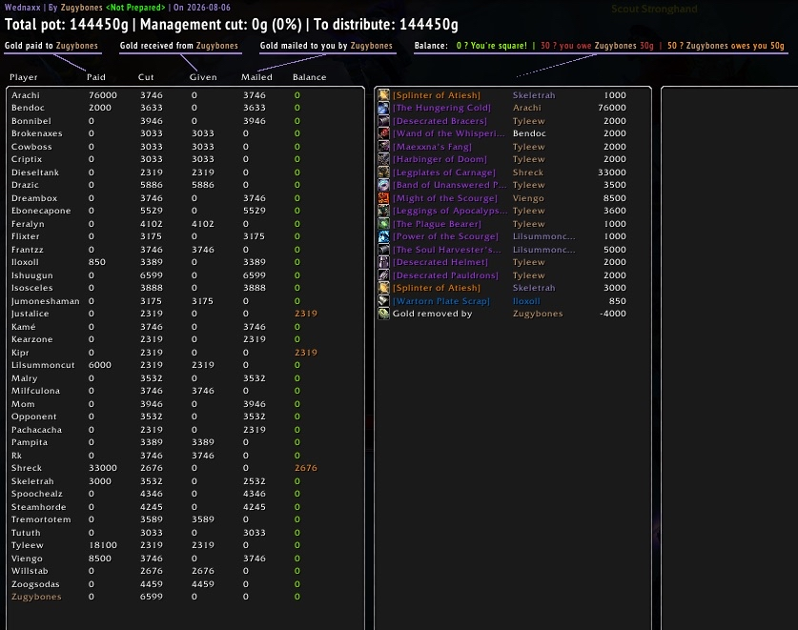Select player row Drazic
798x630 pixels.
[x=185, y=185]
